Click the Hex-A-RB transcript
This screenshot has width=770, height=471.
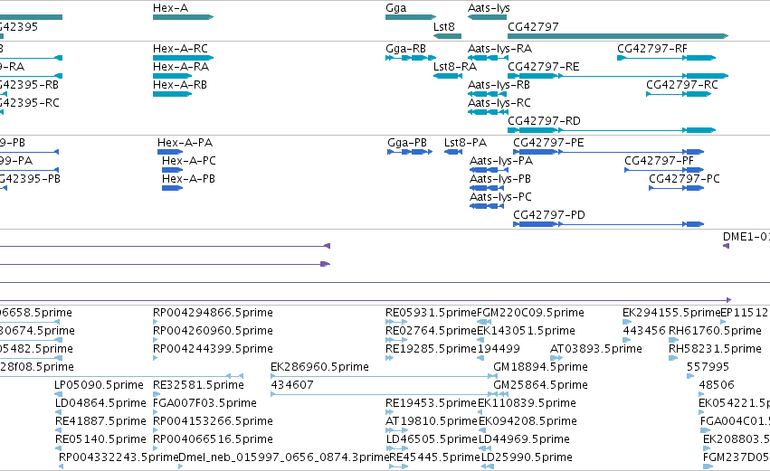(x=172, y=94)
